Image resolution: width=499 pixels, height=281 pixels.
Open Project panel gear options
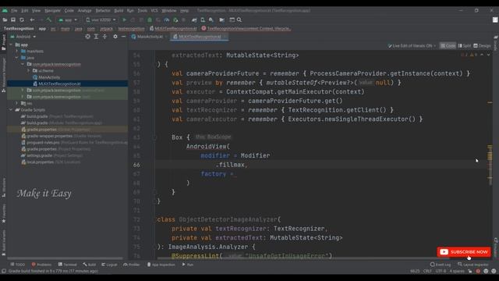point(115,37)
